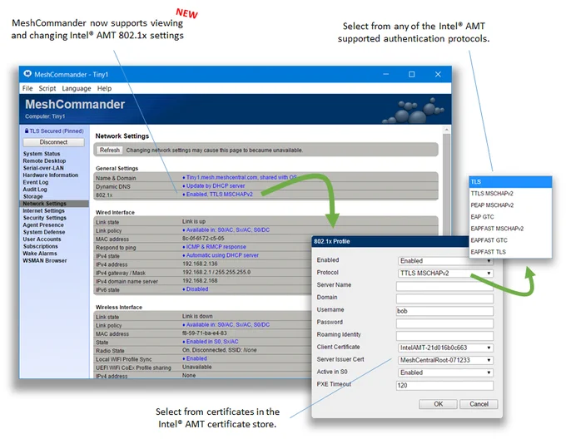The width and height of the screenshot is (566, 439).
Task: Open the Server Issuer Cert dropdown
Action: pos(445,360)
